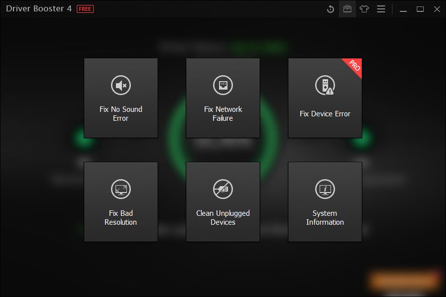Click the rescue/restore clock-arrow icon
The height and width of the screenshot is (297, 446).
click(330, 9)
